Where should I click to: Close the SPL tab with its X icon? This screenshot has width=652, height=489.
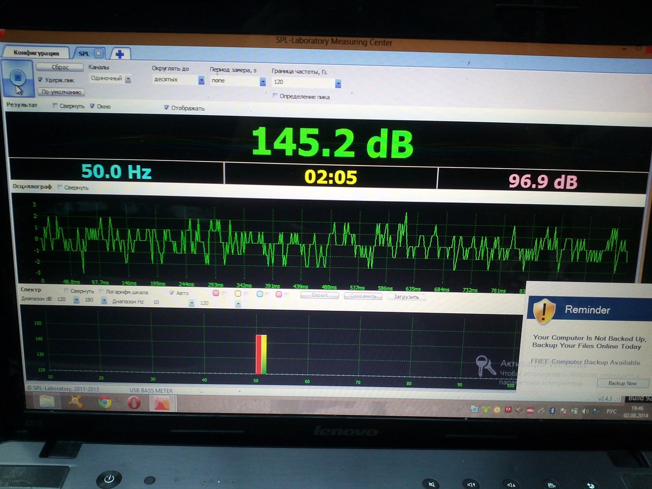pyautogui.click(x=99, y=53)
